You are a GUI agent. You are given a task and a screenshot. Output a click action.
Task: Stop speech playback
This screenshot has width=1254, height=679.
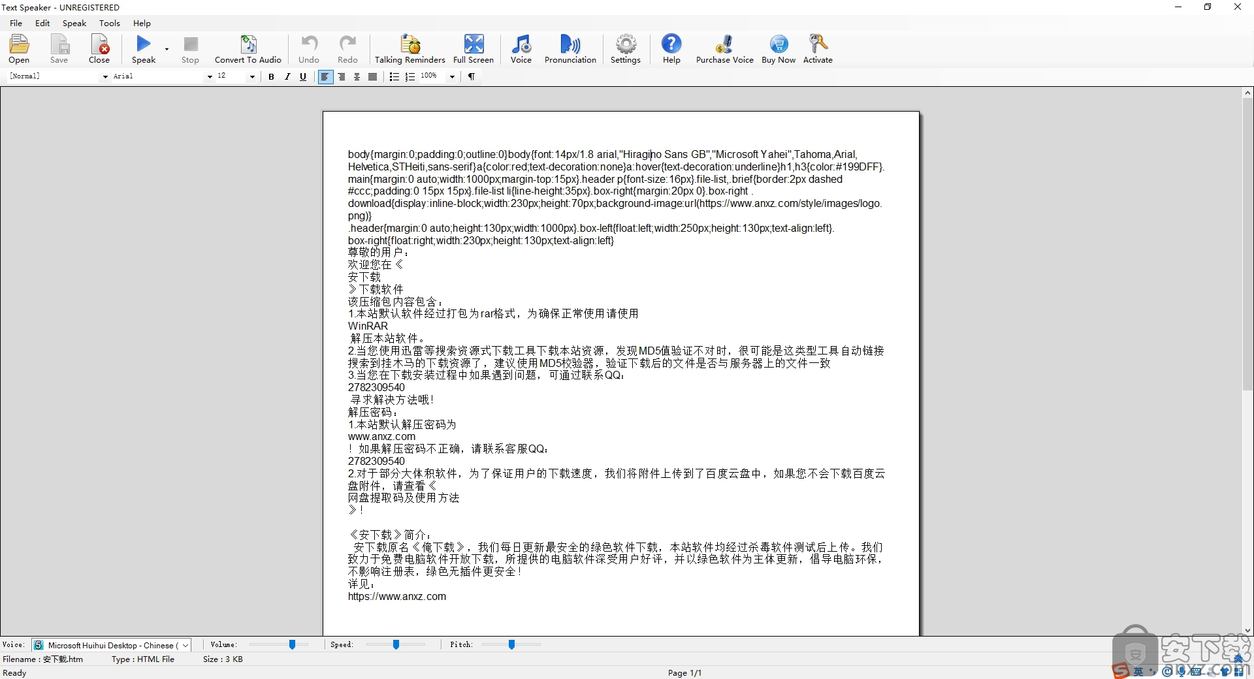click(190, 49)
